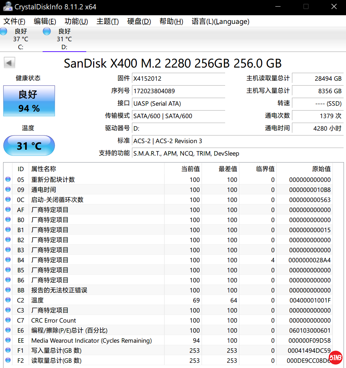Click the 良好 94% health status button
The width and height of the screenshot is (346, 368).
click(x=29, y=101)
